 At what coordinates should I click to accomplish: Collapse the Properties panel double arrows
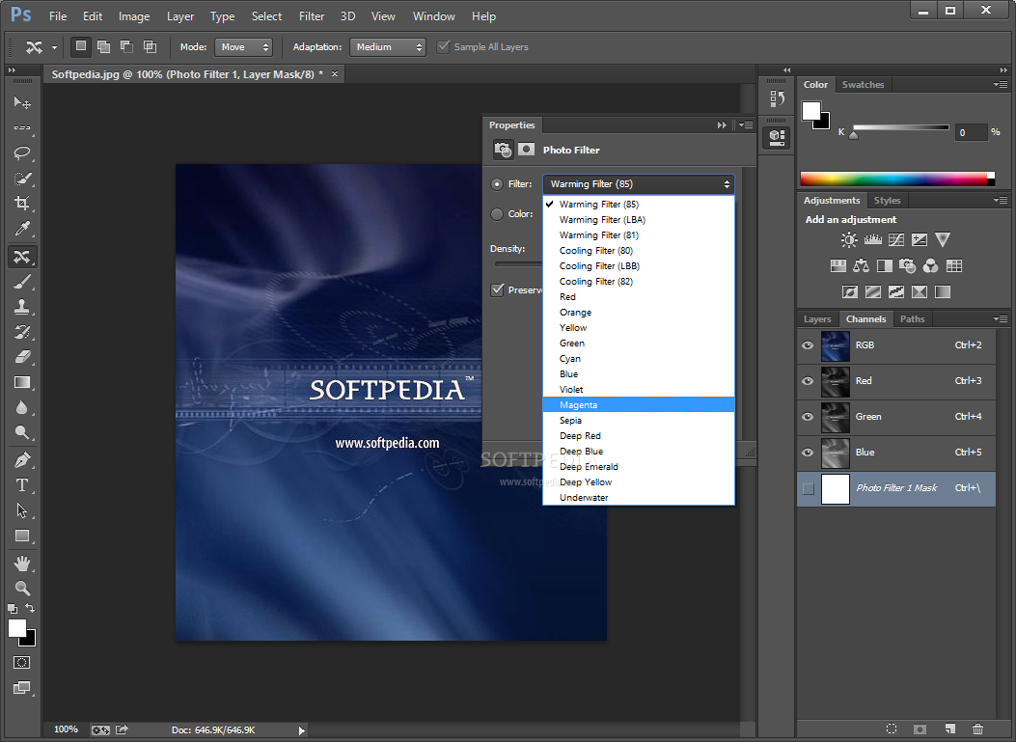[x=722, y=125]
